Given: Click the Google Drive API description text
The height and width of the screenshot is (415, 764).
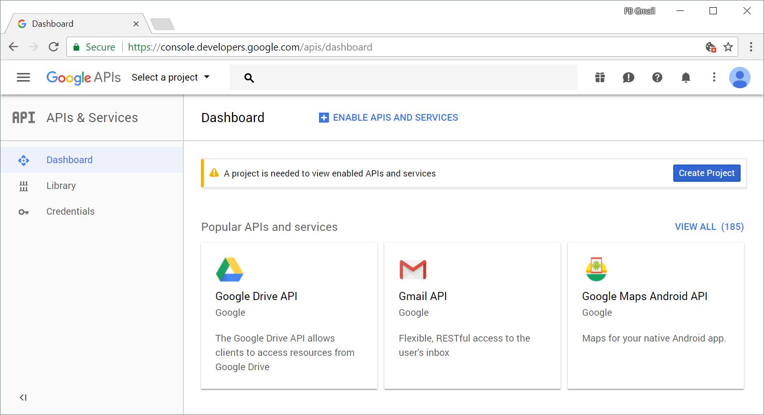Looking at the screenshot, I should click(x=285, y=353).
